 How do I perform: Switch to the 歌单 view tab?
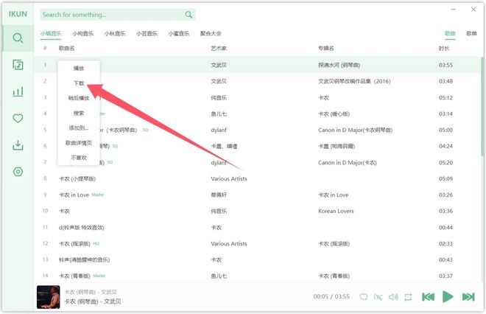pos(471,34)
